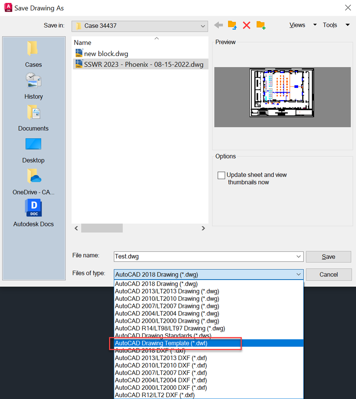Image resolution: width=356 pixels, height=399 pixels.
Task: Choose AutoCAD R14/LT98/LT97 Drawing (*.dwg) option
Action: pos(209,329)
